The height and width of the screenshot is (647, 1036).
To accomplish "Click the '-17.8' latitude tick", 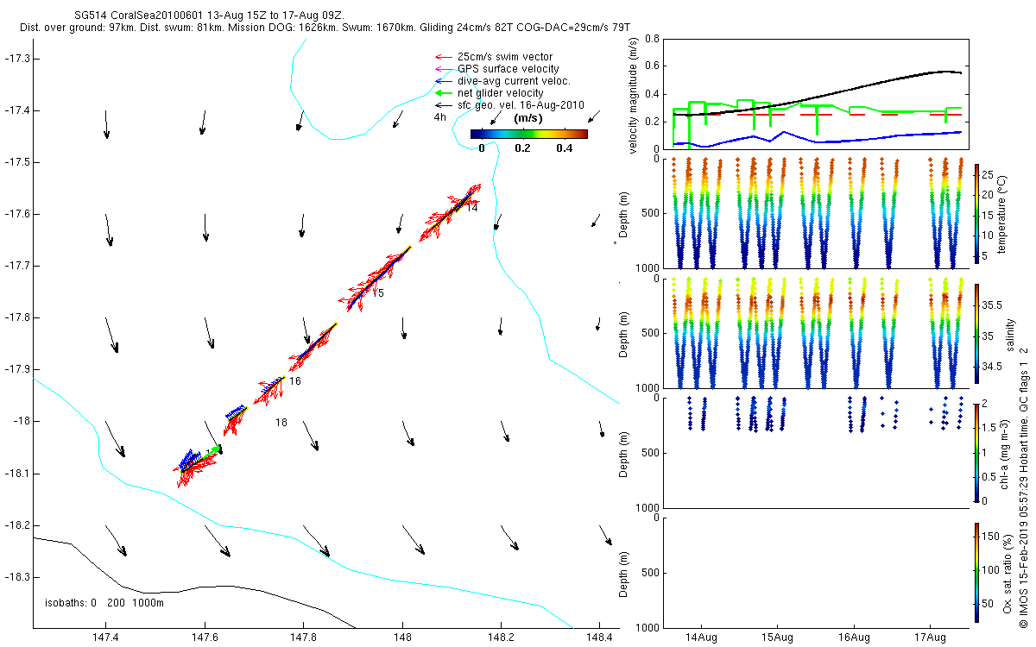I will click(17, 317).
